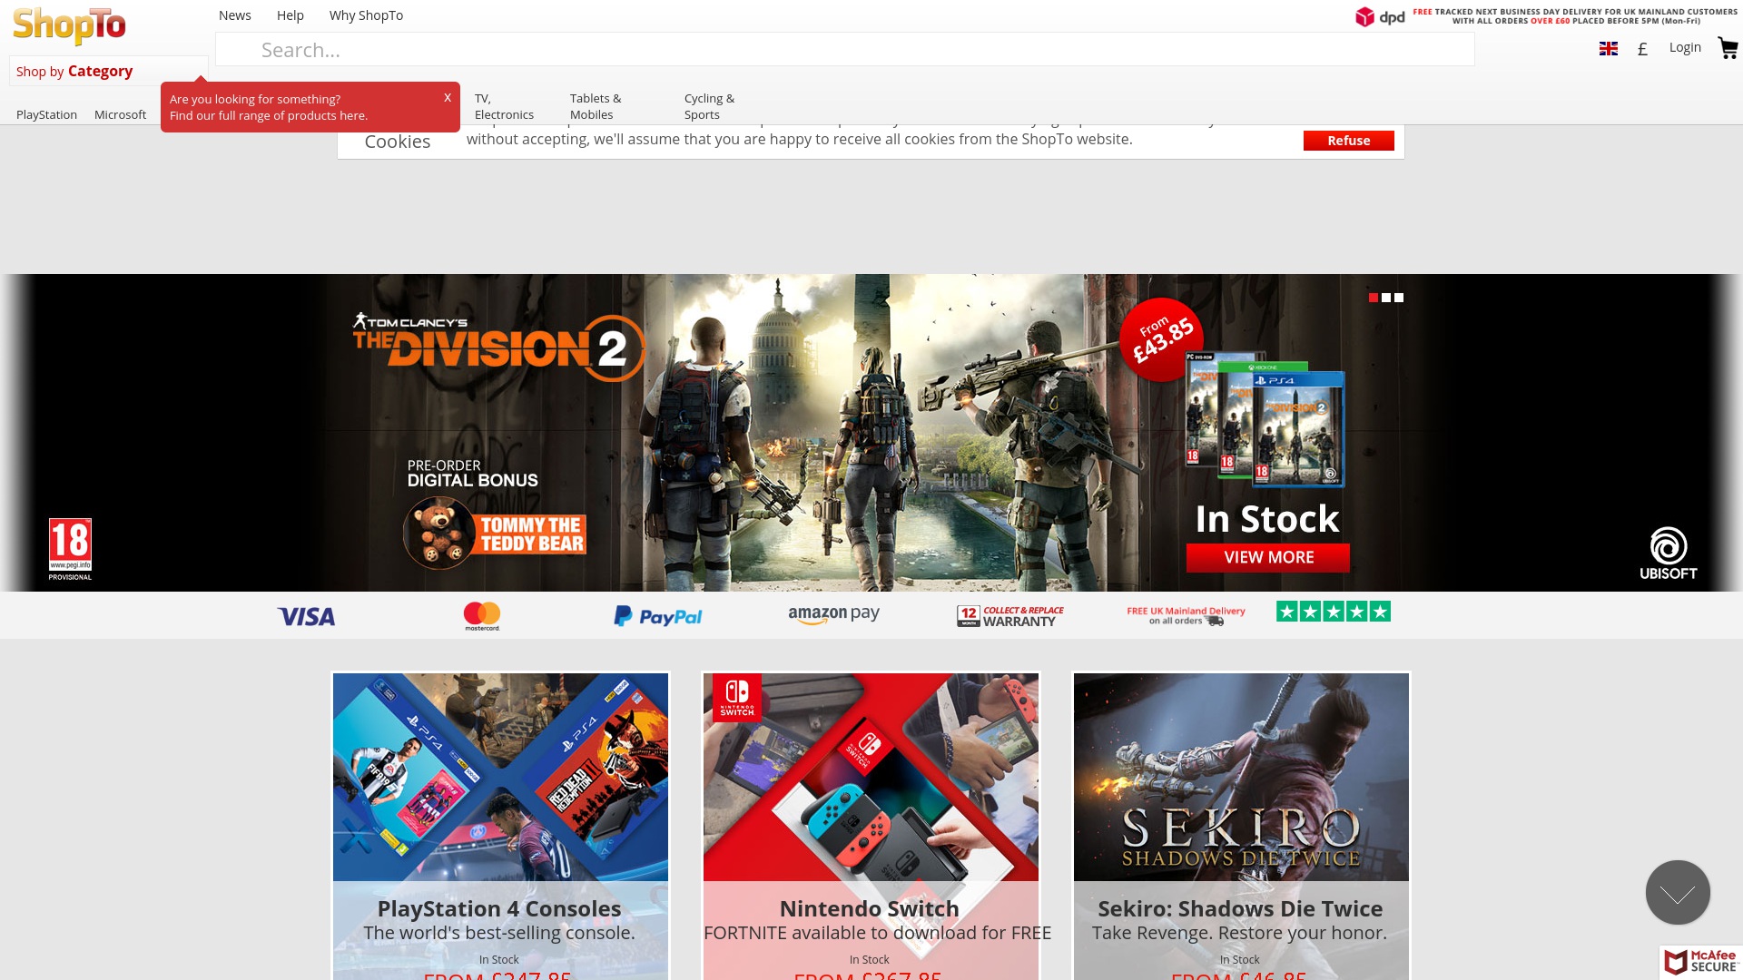Click The Division 2 game box covers
The image size is (1743, 980).
point(1265,420)
